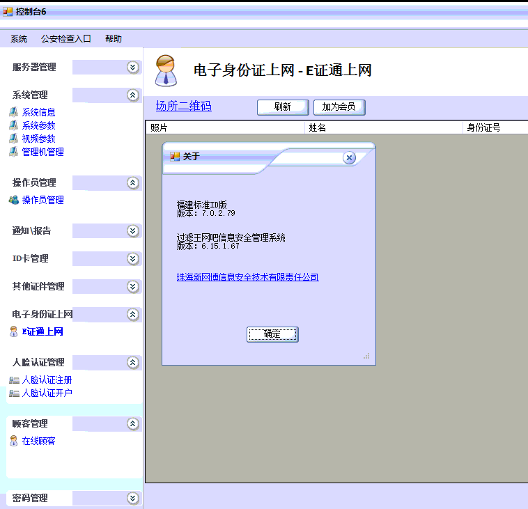Click the 密码管理 section title
The image size is (528, 509).
tap(30, 499)
